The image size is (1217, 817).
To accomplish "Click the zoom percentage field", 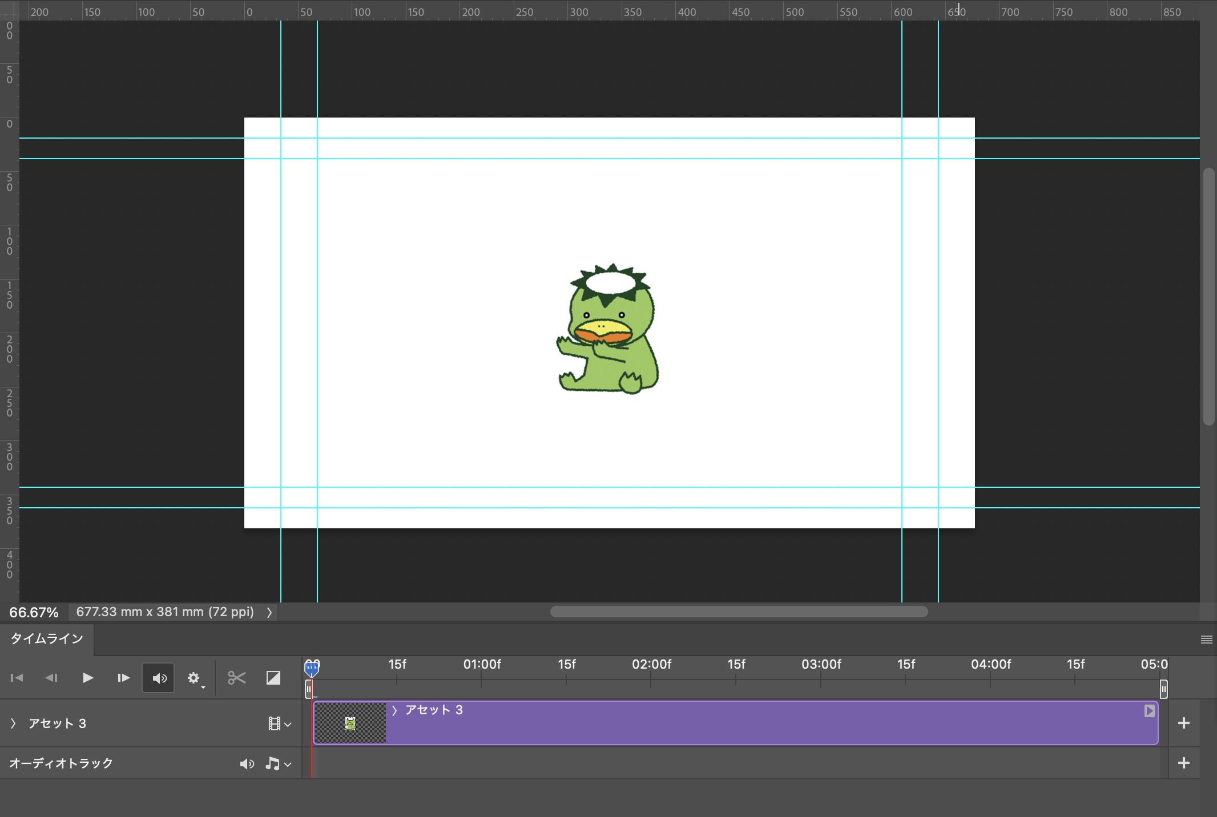I will pyautogui.click(x=34, y=612).
